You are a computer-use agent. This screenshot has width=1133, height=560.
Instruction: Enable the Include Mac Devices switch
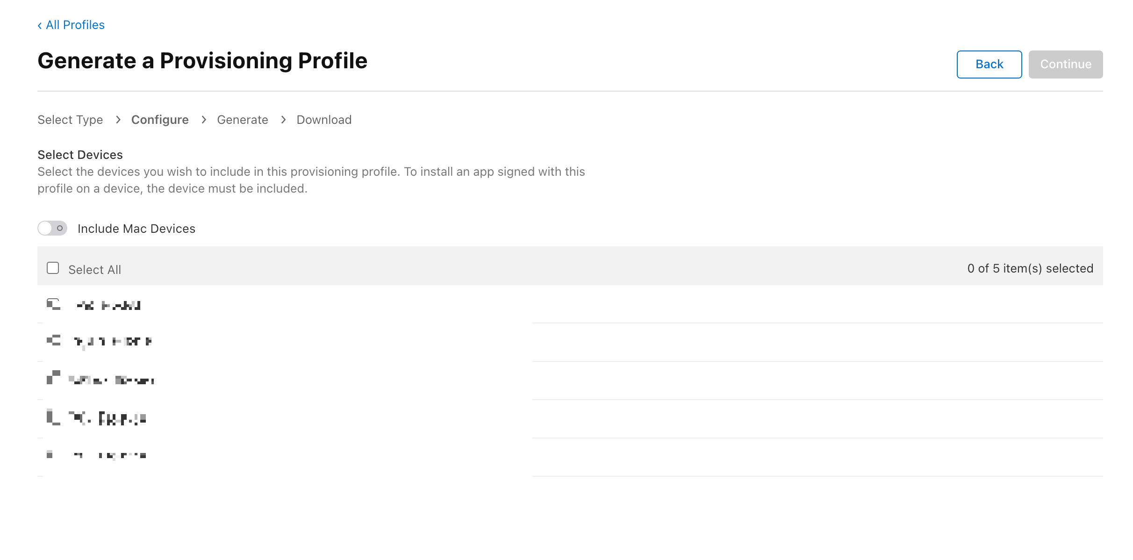click(x=52, y=229)
